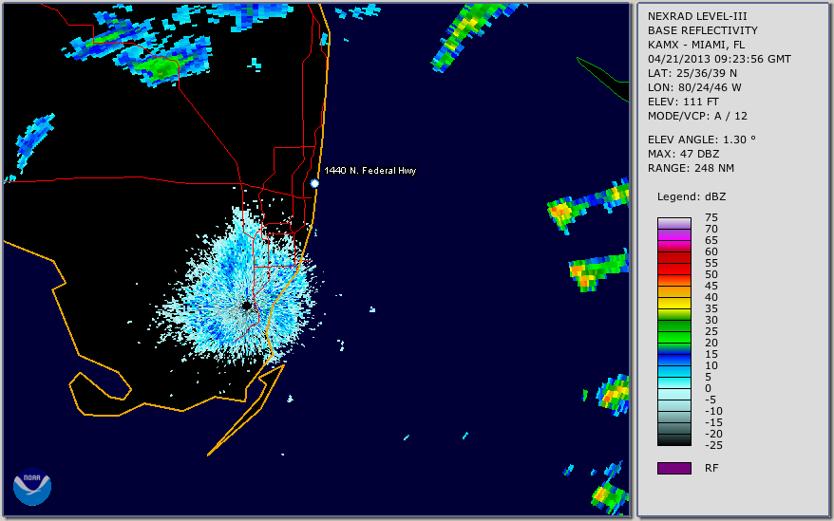Click the "LON: 80/24/46 W" line
This screenshot has height=521, width=834.
[x=694, y=87]
